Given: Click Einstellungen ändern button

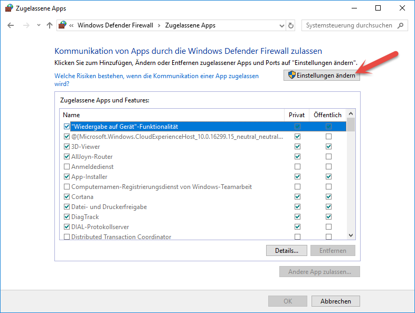Looking at the screenshot, I should click(x=322, y=75).
